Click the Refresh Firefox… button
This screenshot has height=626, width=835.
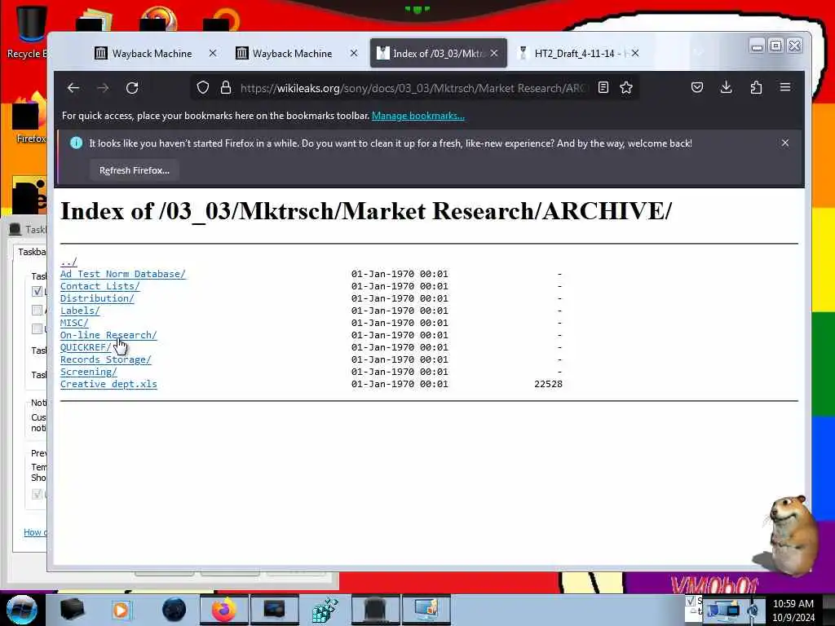135,170
